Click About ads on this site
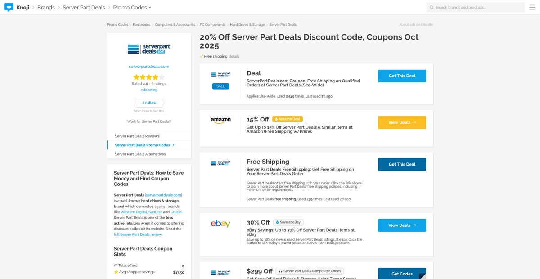 tap(416, 25)
